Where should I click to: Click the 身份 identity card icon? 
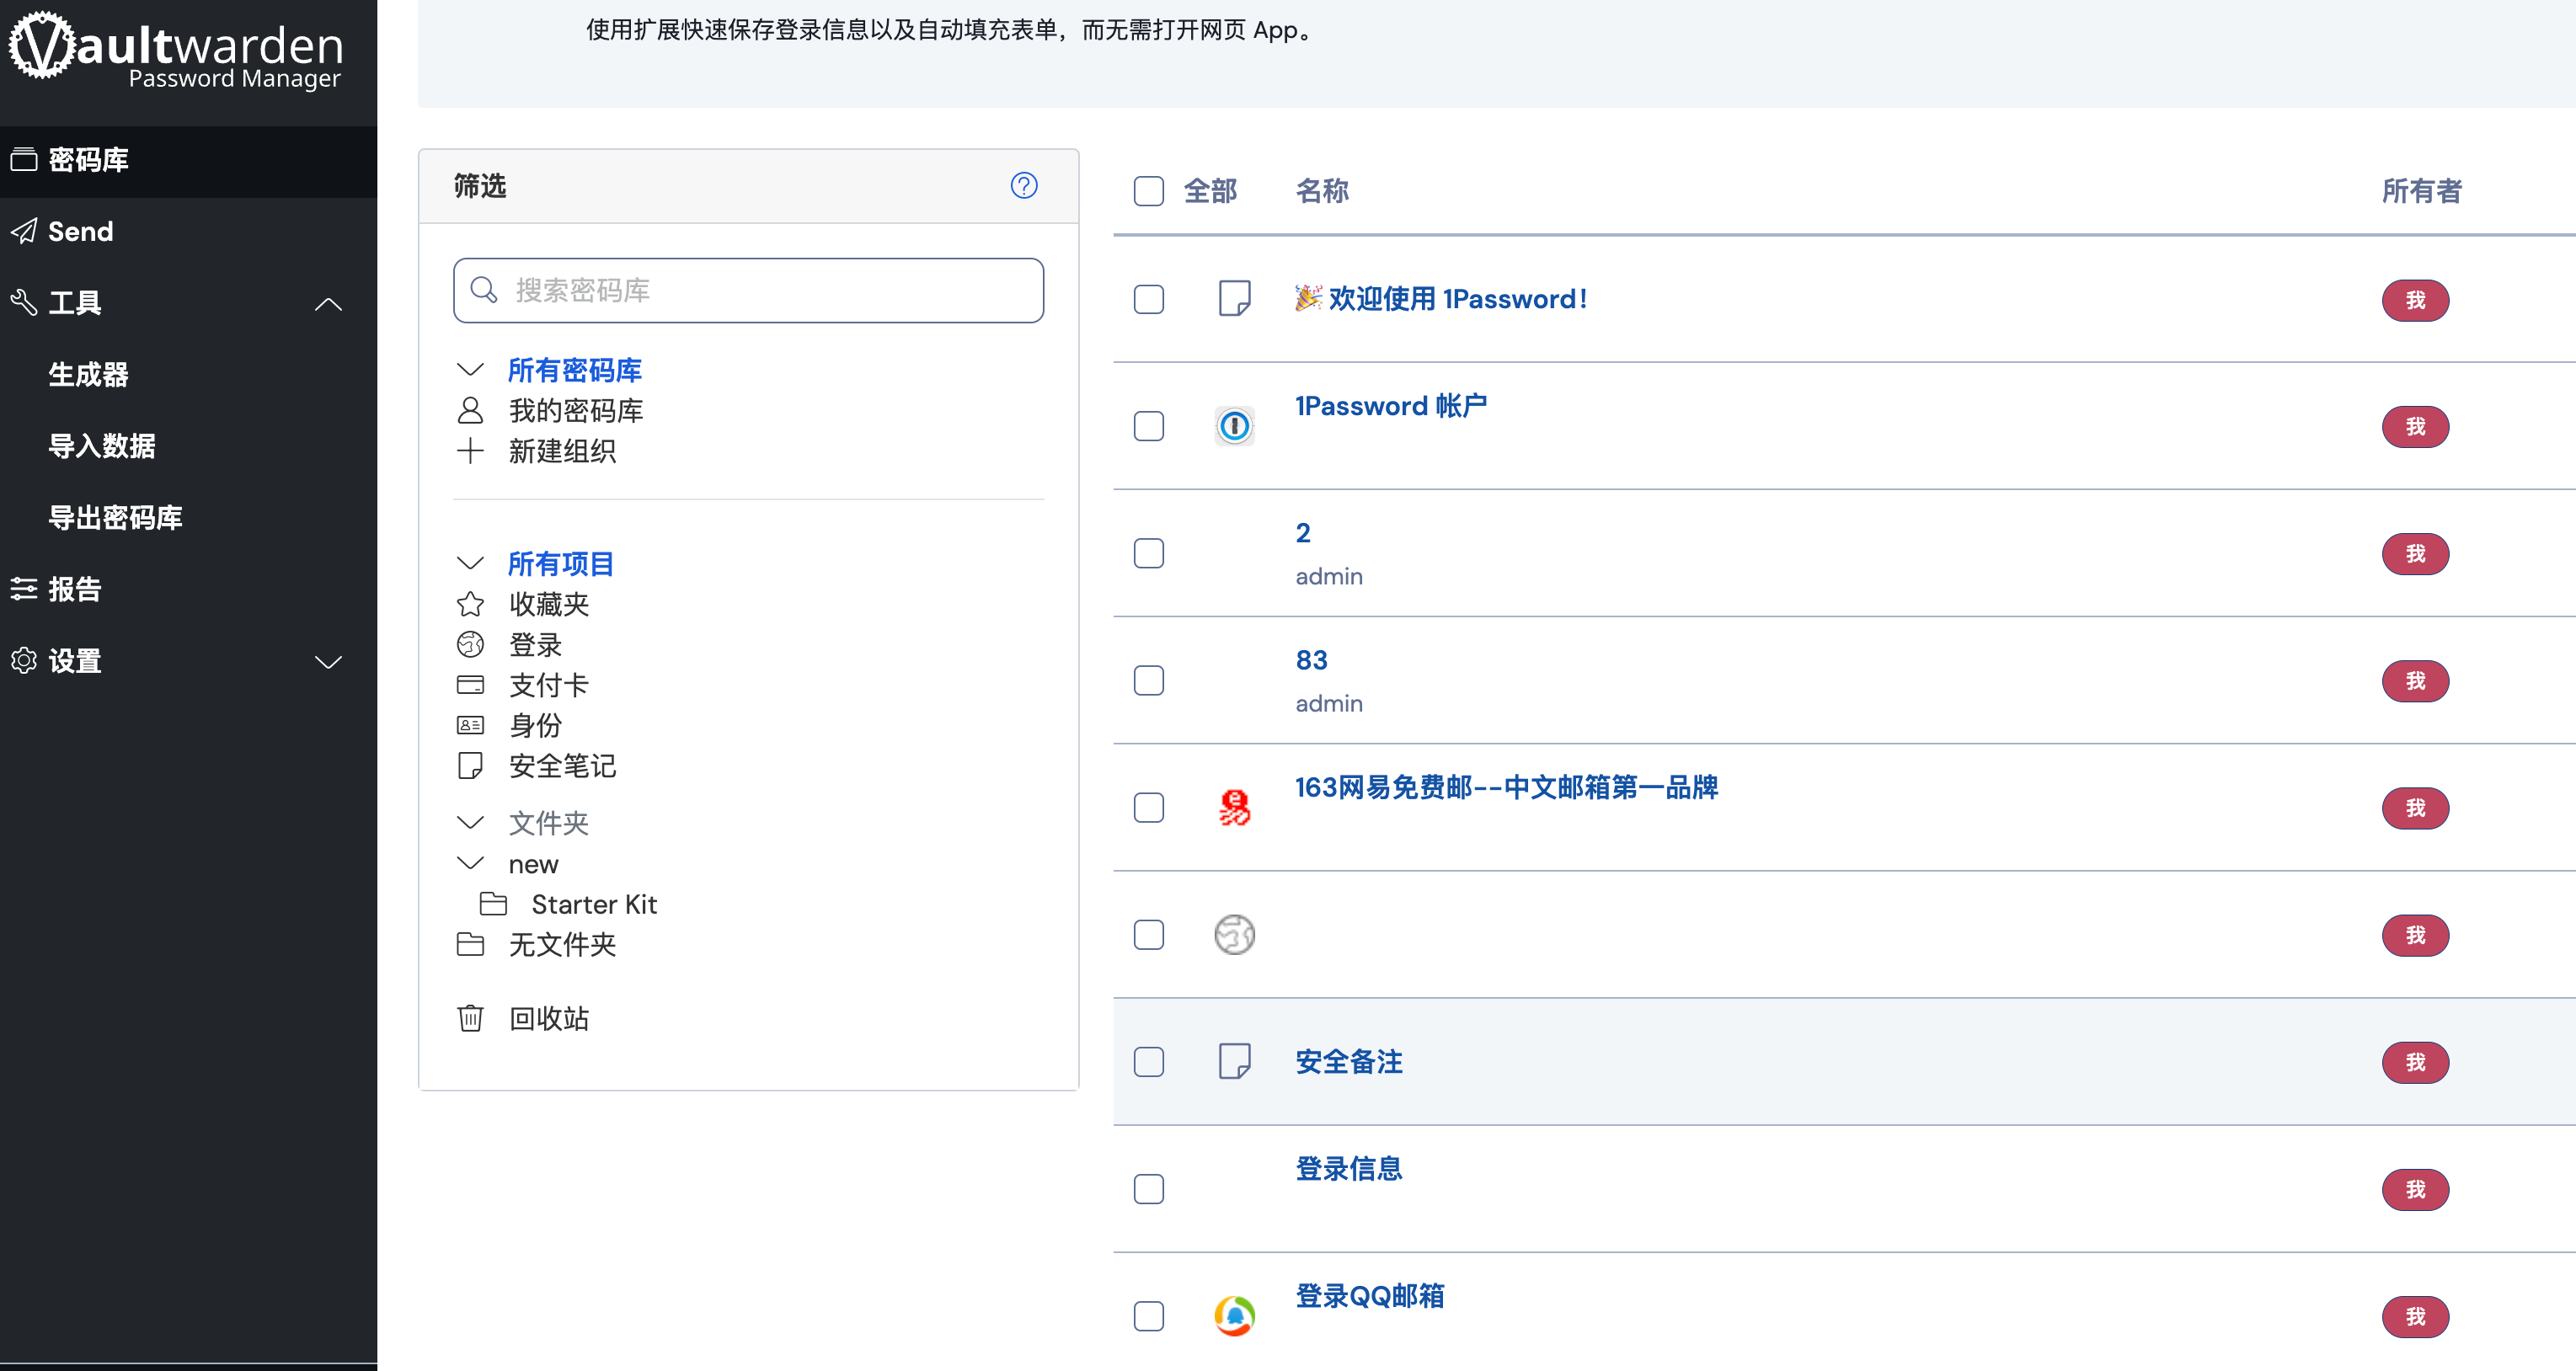coord(470,725)
